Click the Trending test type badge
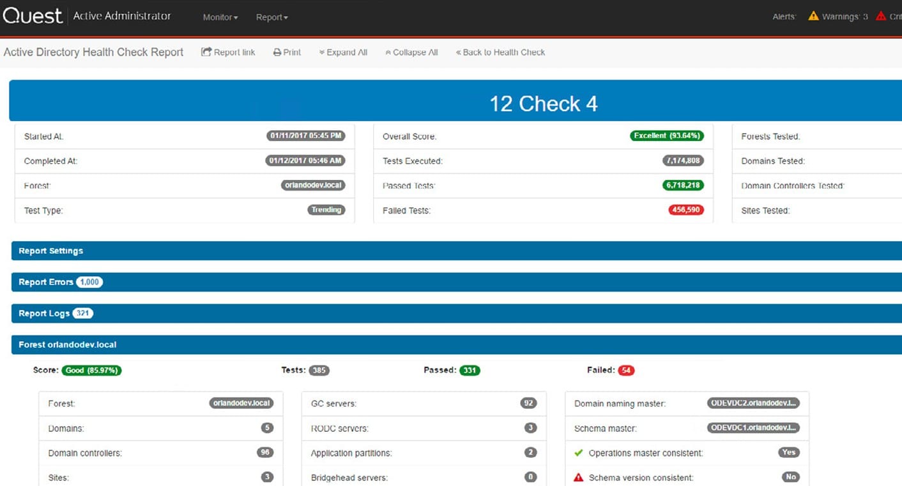 pyautogui.click(x=326, y=210)
